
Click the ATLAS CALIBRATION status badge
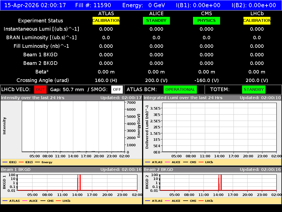click(106, 20)
